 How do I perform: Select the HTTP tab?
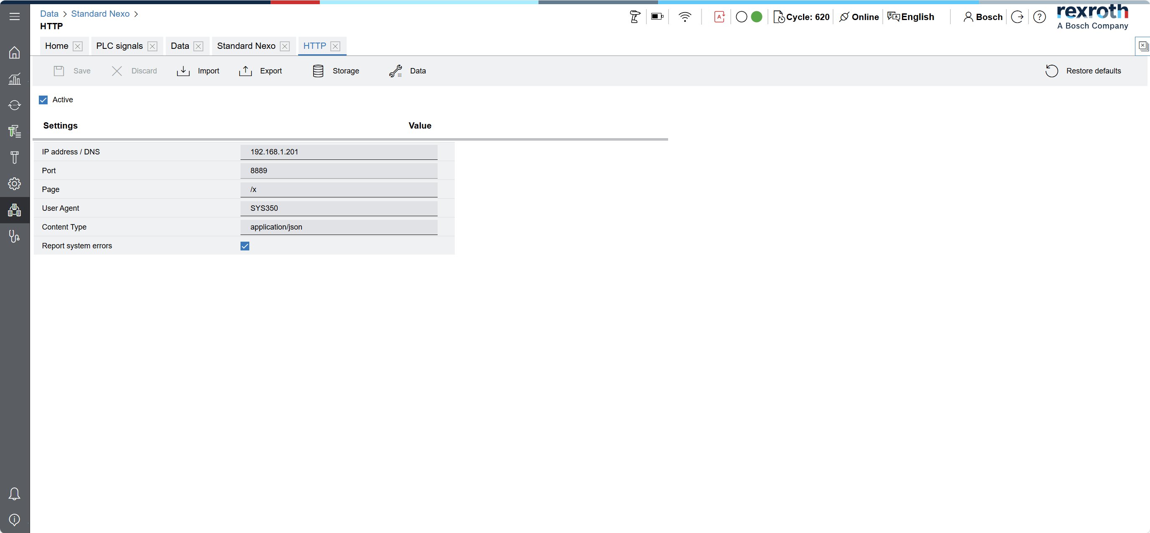point(315,46)
